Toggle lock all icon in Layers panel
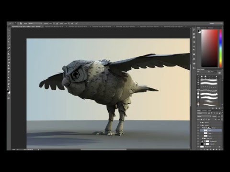Image resolution: width=230 pixels, height=172 pixels. point(209,119)
